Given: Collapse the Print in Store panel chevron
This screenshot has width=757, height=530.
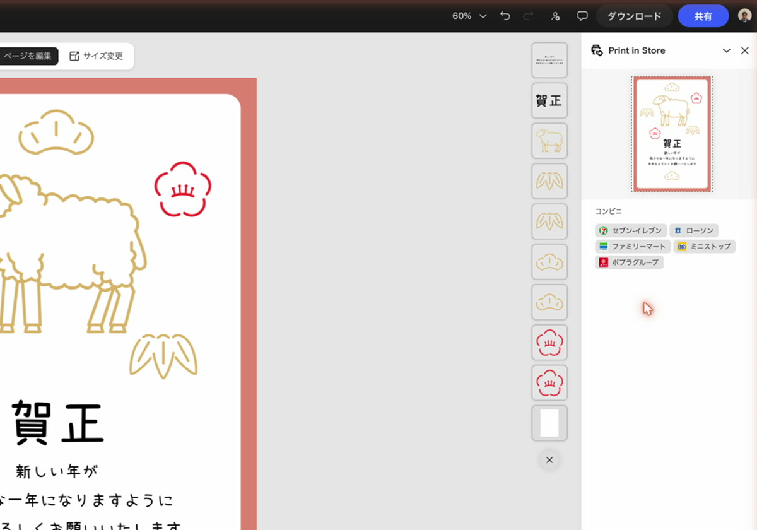Looking at the screenshot, I should tap(727, 50).
